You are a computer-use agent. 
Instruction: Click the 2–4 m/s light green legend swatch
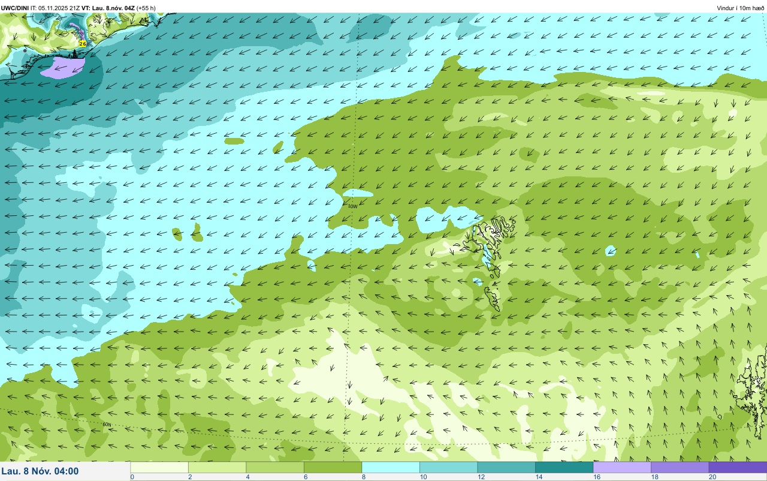point(217,467)
